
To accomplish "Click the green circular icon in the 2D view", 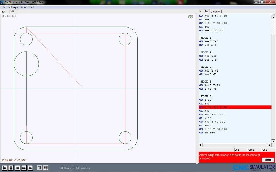I will point(191,17).
